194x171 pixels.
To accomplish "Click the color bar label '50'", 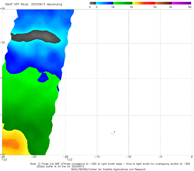I will click(x=155, y=7).
